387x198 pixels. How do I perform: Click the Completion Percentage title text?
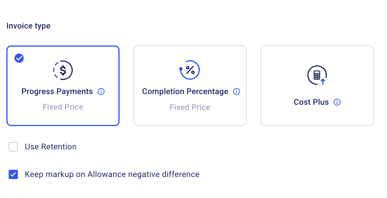point(185,92)
